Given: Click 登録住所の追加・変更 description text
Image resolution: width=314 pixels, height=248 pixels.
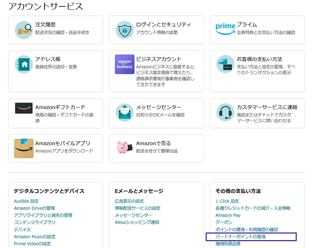Looking at the screenshot, I should pyautogui.click(x=56, y=67).
